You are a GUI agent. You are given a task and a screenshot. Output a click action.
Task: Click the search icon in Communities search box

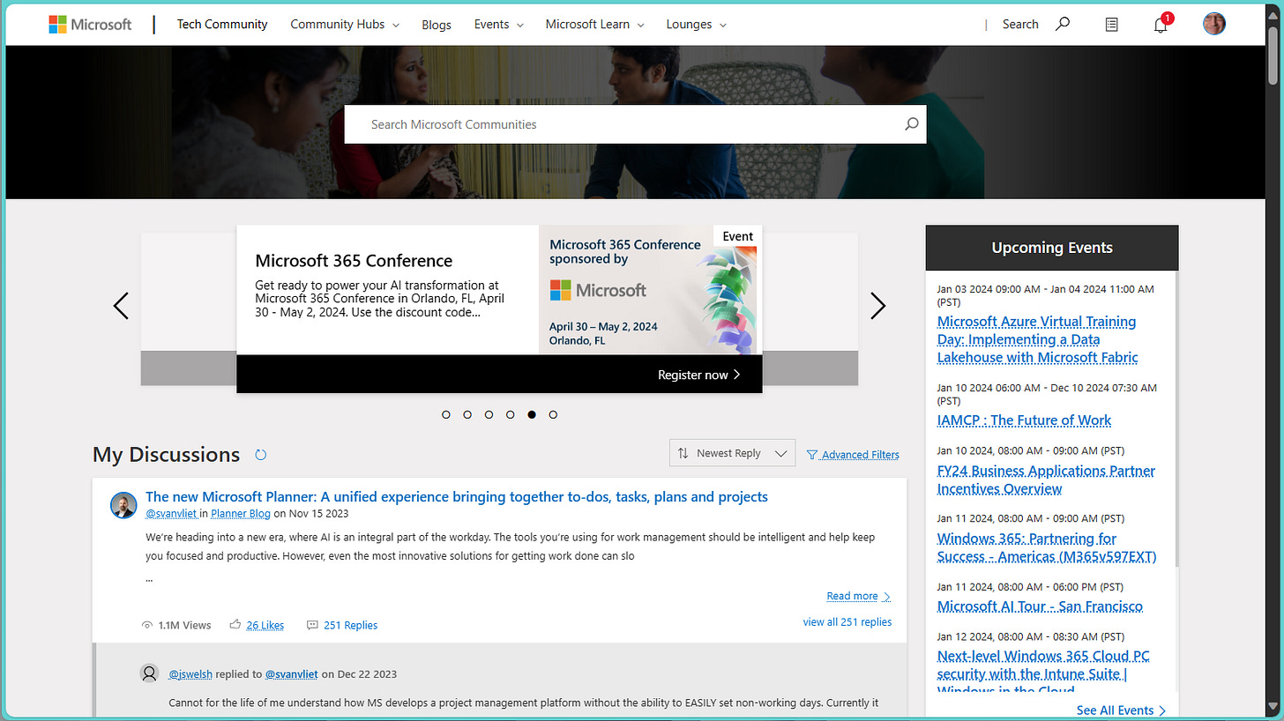pyautogui.click(x=911, y=124)
